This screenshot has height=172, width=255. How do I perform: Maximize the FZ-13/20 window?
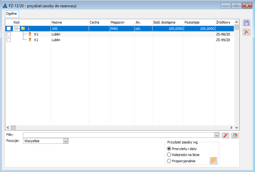(x=236, y=6)
